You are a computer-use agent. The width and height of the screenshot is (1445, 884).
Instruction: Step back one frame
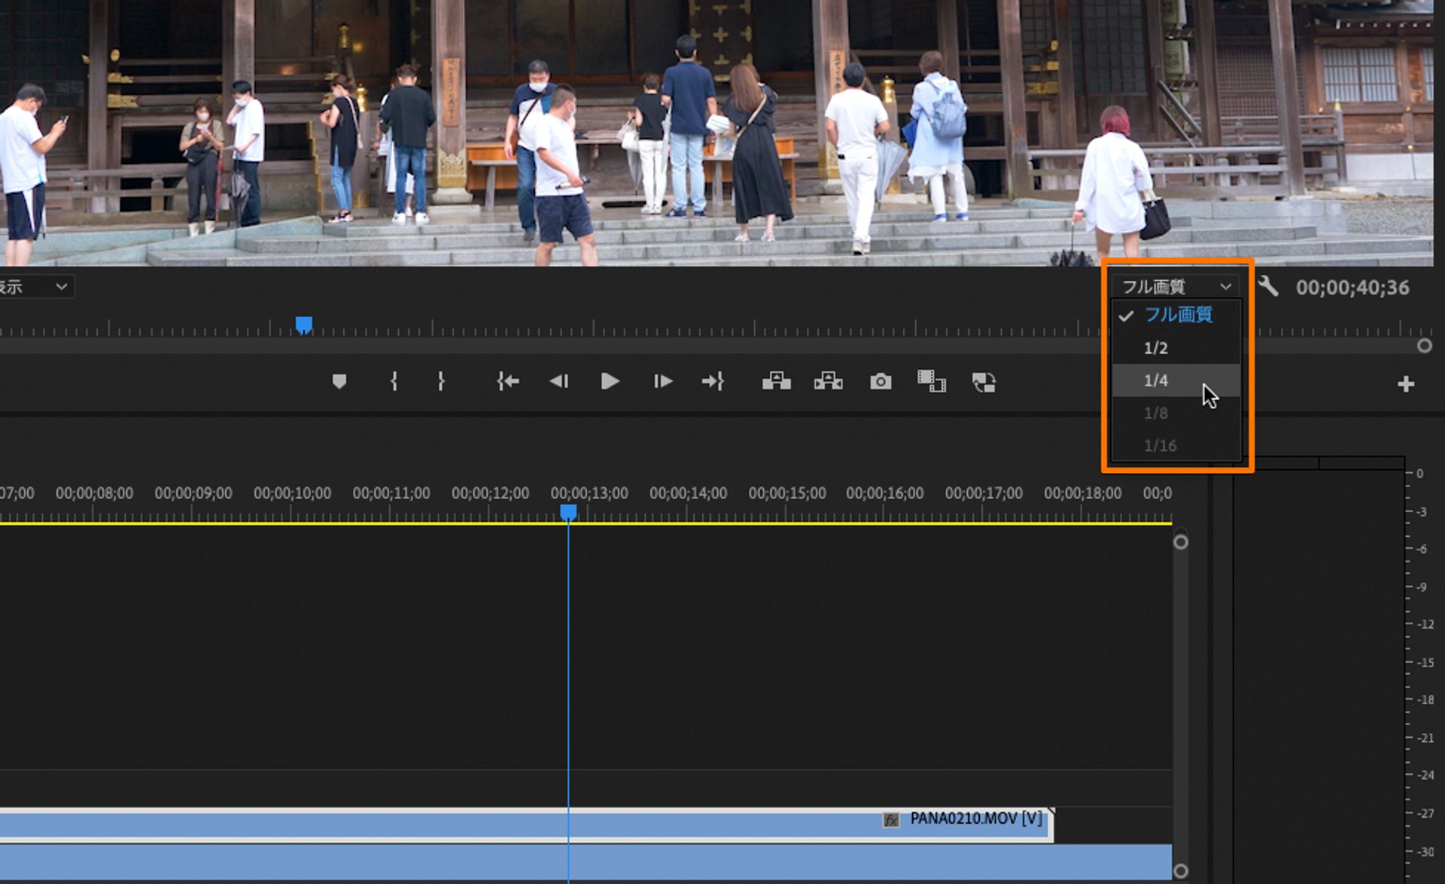[558, 382]
